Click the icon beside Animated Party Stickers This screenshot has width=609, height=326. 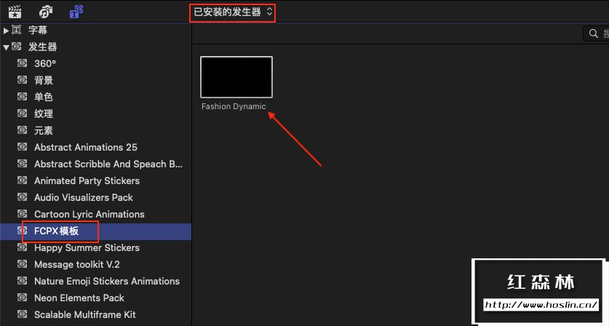point(23,180)
